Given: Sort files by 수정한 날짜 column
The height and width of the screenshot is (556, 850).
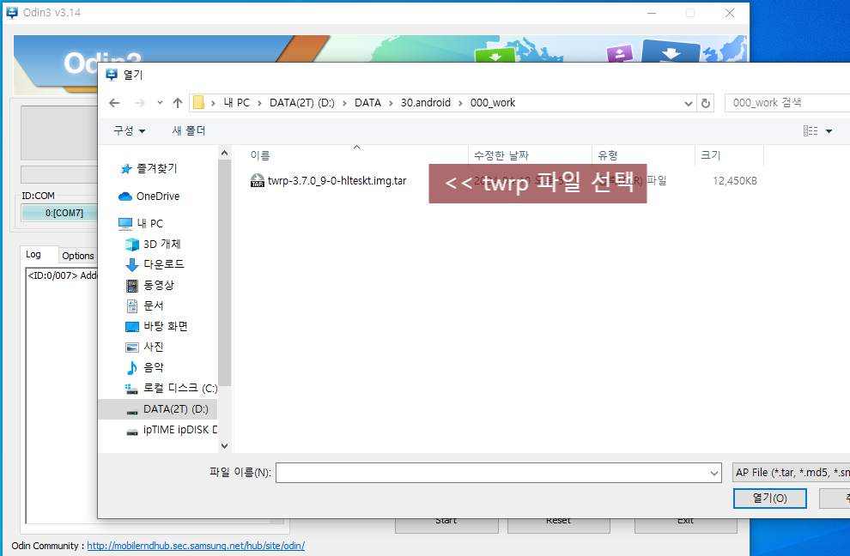Looking at the screenshot, I should [x=501, y=155].
